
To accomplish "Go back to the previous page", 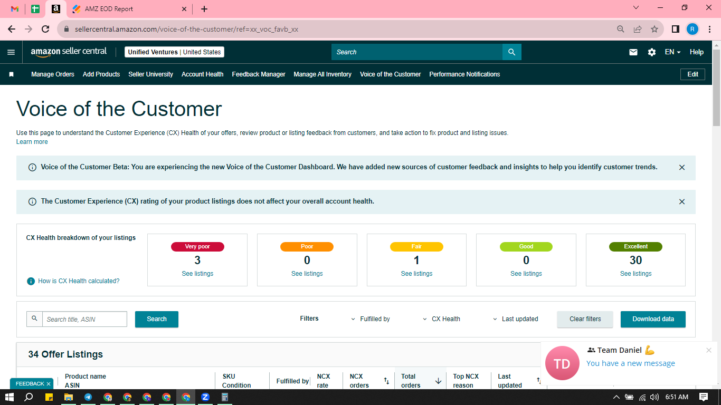I will [x=12, y=30].
